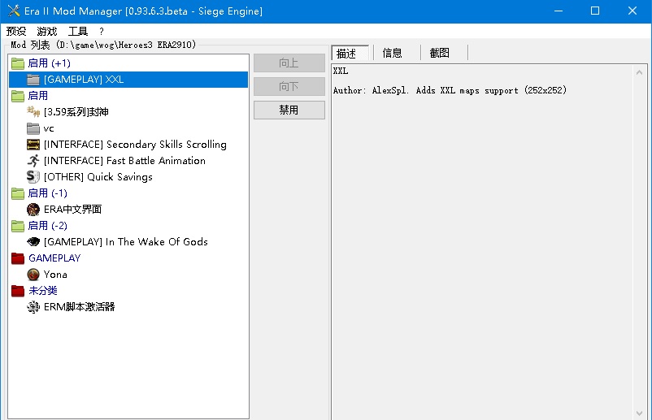This screenshot has width=652, height=420.
Task: Open the 预设 menu
Action: [16, 32]
